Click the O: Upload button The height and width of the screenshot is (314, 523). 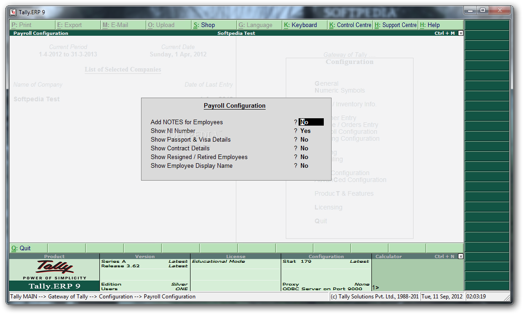(x=169, y=25)
